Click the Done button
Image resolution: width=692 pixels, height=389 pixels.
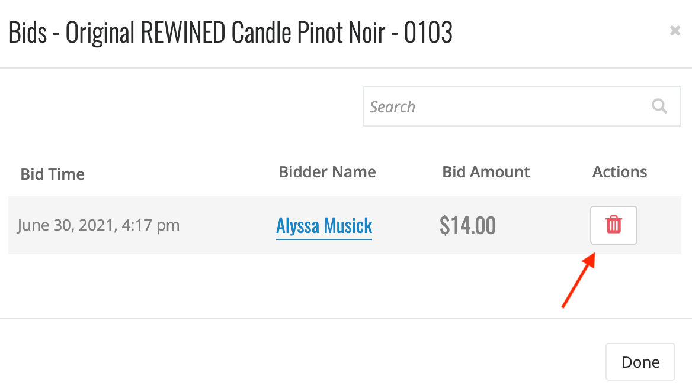coord(640,362)
